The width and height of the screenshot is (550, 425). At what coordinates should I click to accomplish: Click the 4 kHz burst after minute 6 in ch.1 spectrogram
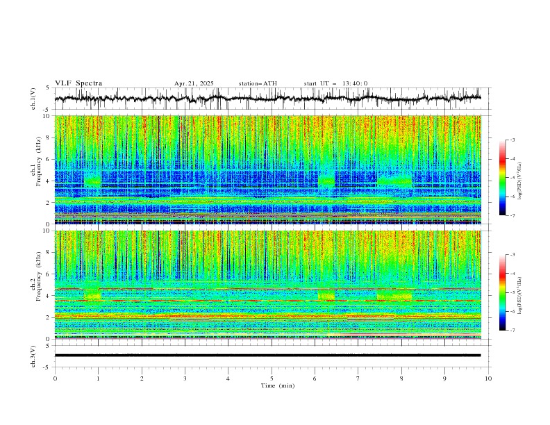326,181
